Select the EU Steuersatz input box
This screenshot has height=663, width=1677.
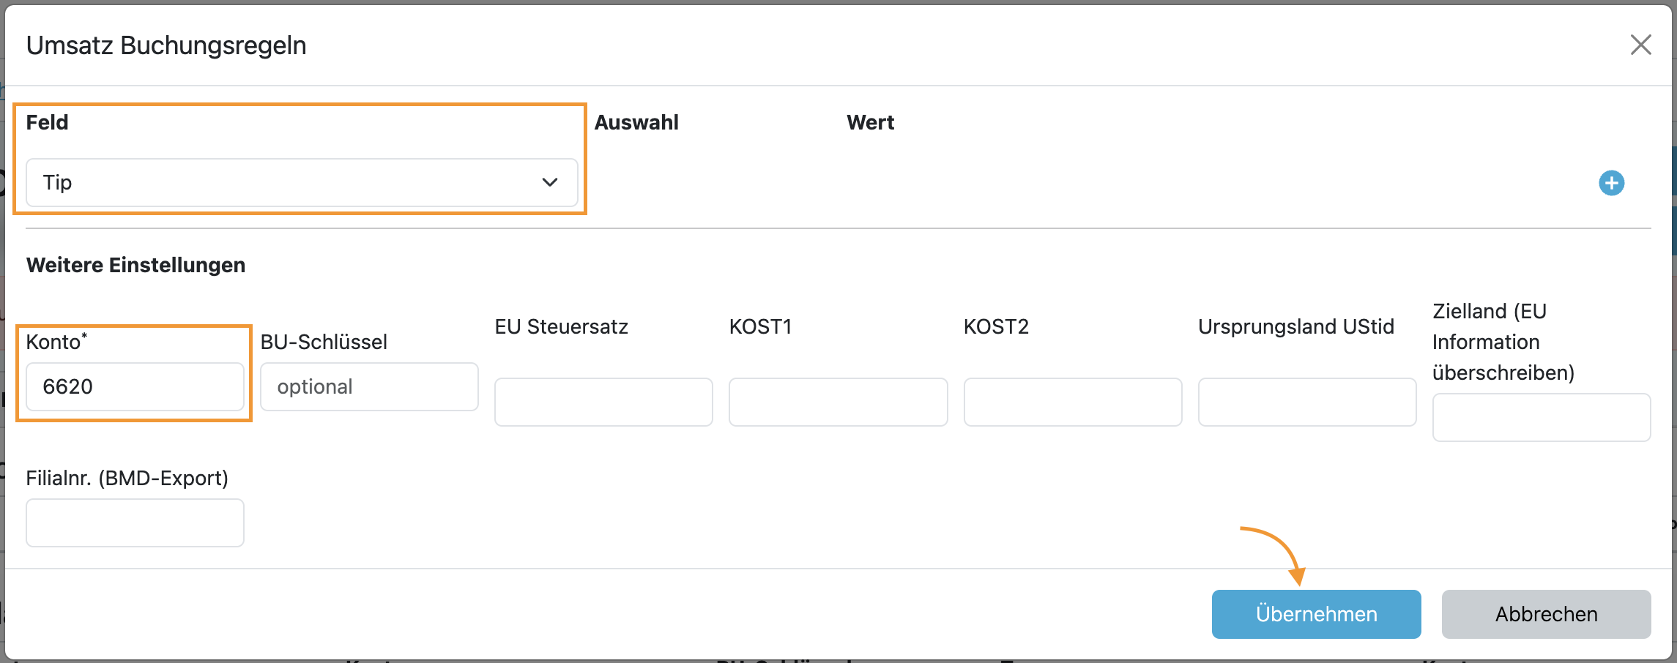point(603,402)
